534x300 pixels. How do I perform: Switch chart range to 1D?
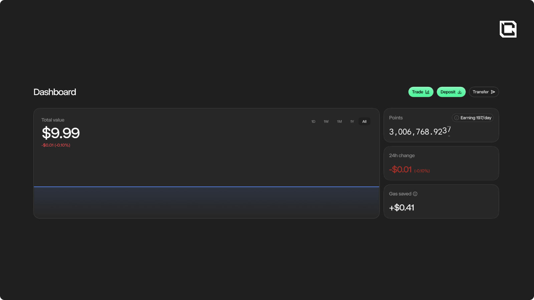(313, 122)
